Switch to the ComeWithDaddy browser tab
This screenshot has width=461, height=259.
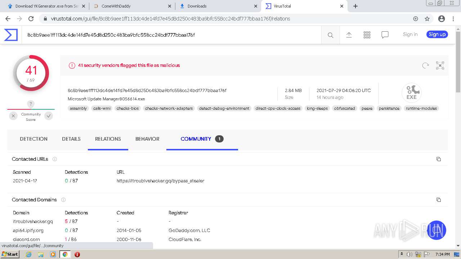[131, 6]
